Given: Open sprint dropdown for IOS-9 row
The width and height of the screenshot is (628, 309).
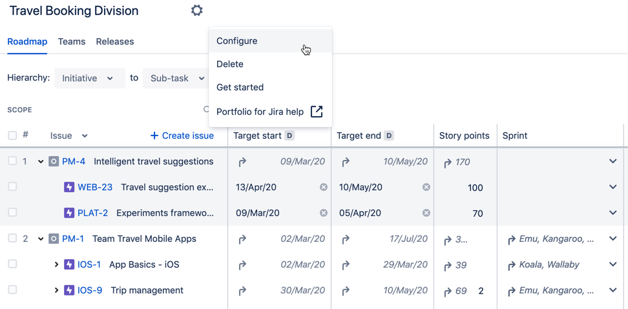Looking at the screenshot, I should (612, 290).
